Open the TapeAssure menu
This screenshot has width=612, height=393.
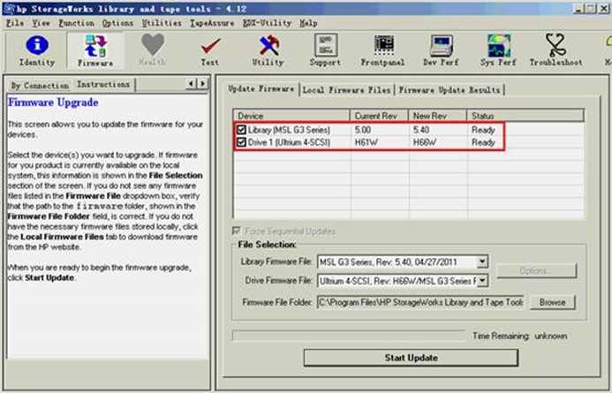click(212, 24)
